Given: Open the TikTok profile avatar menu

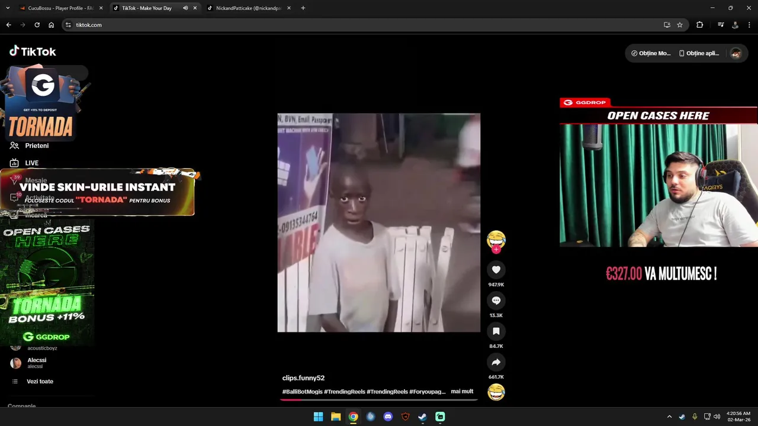Looking at the screenshot, I should (735, 53).
